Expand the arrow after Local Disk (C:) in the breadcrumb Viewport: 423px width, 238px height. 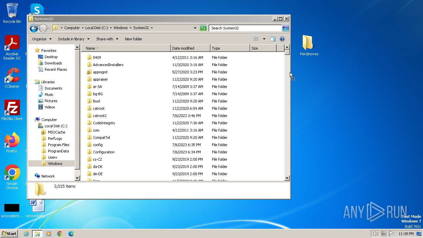(111, 28)
